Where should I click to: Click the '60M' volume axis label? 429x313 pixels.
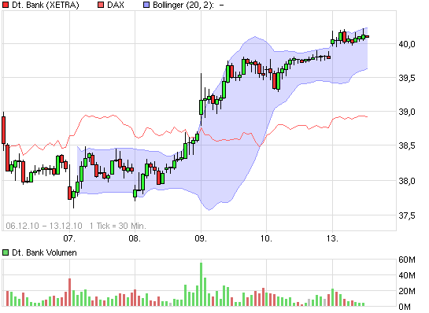tap(407, 260)
